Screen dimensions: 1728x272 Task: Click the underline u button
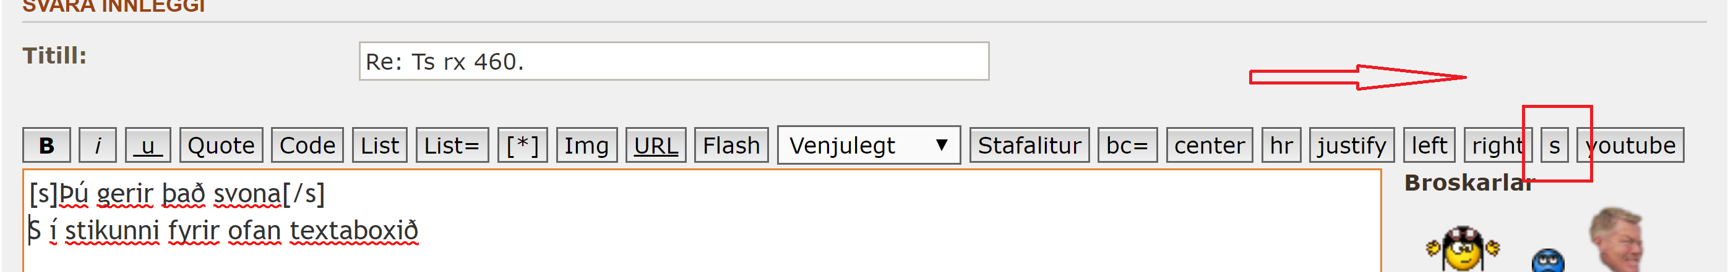(x=148, y=145)
